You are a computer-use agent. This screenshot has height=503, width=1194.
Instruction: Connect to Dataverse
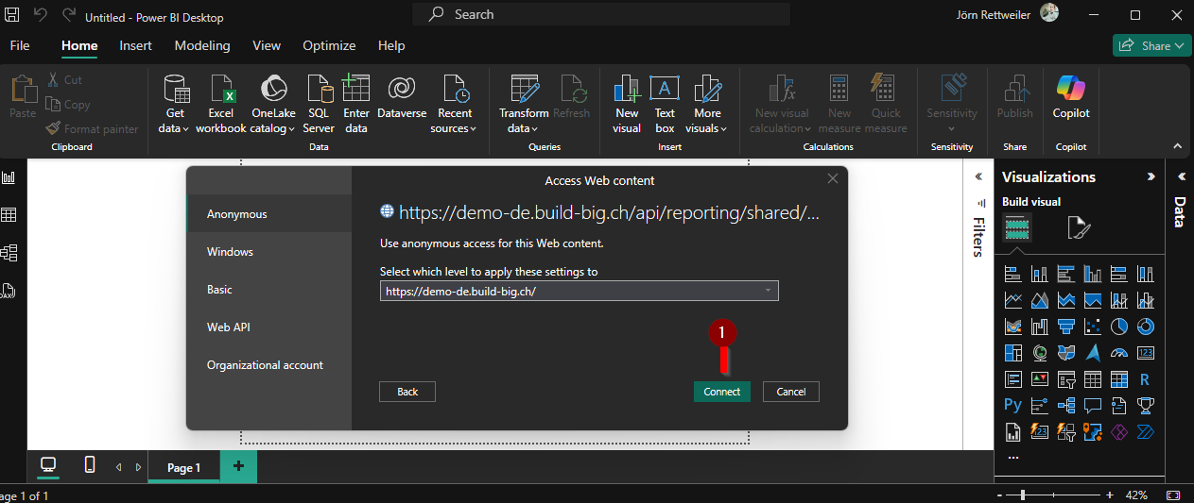point(402,98)
